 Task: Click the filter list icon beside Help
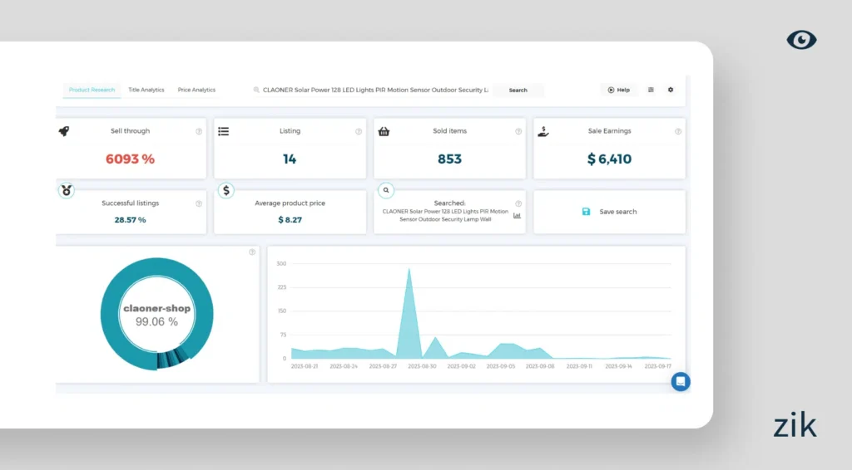point(651,90)
